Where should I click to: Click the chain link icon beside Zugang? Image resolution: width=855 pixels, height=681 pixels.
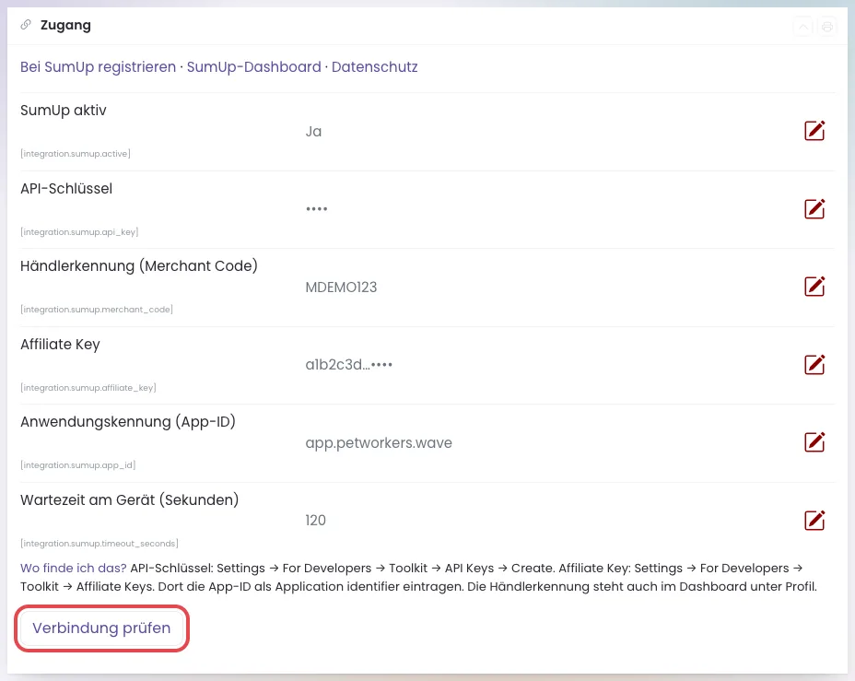[26, 25]
